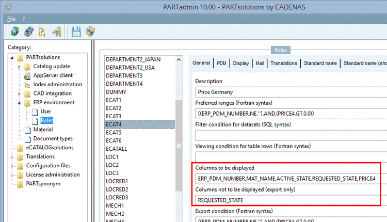This screenshot has width=387, height=222.
Task: Select Document types in the tree
Action: coord(53,138)
